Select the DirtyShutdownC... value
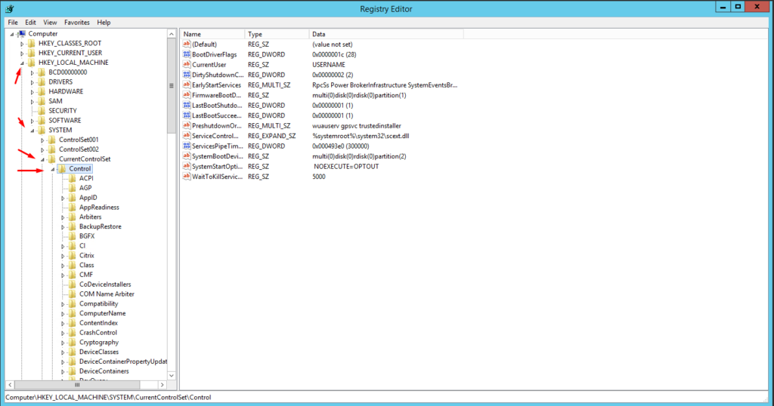The height and width of the screenshot is (406, 774). (218, 75)
